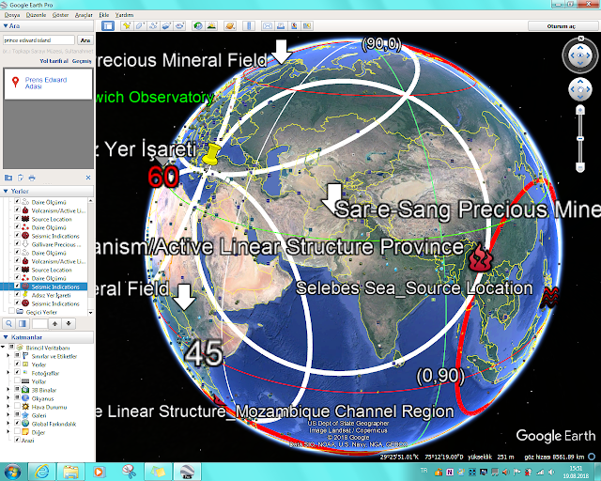Collapse the Ara search panel
The width and height of the screenshot is (601, 481).
coord(6,25)
